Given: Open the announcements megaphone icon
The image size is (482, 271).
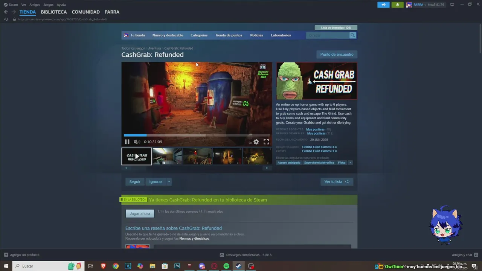Looking at the screenshot, I should click(383, 5).
